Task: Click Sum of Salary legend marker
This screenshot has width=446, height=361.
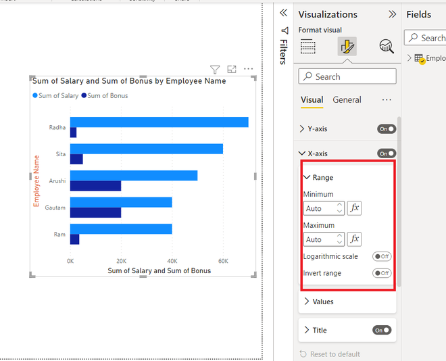Action: click(x=35, y=95)
